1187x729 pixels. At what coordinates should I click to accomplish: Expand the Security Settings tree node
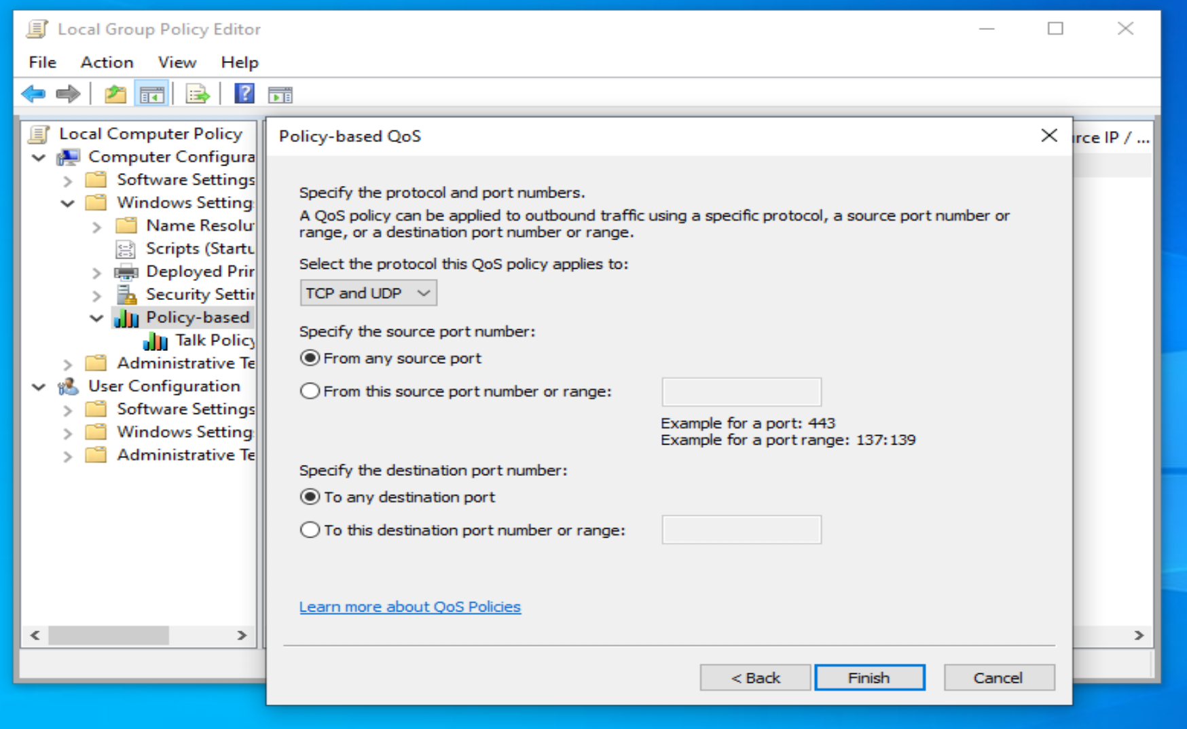(x=96, y=295)
